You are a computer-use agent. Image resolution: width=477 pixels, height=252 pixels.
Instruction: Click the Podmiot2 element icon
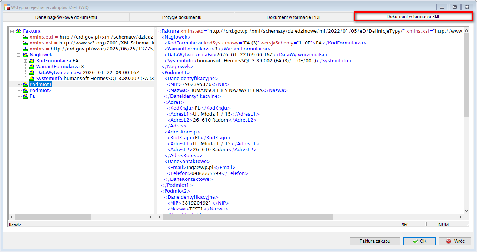click(25, 90)
